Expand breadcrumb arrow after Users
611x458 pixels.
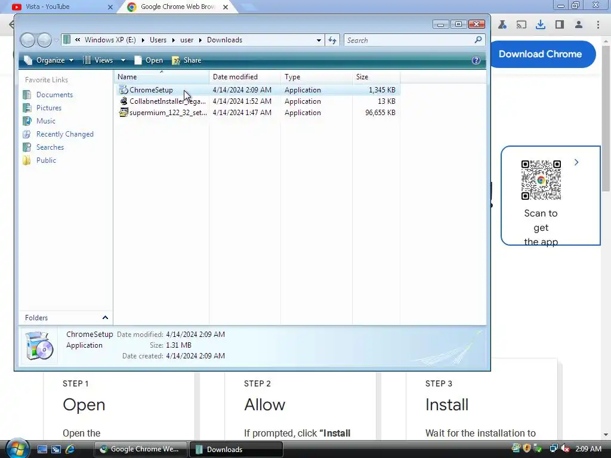[174, 40]
